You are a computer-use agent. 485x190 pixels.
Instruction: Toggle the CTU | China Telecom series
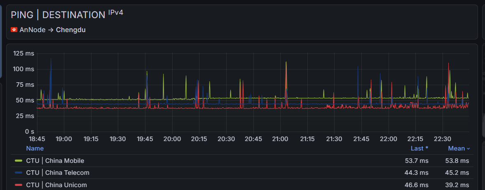click(x=58, y=173)
